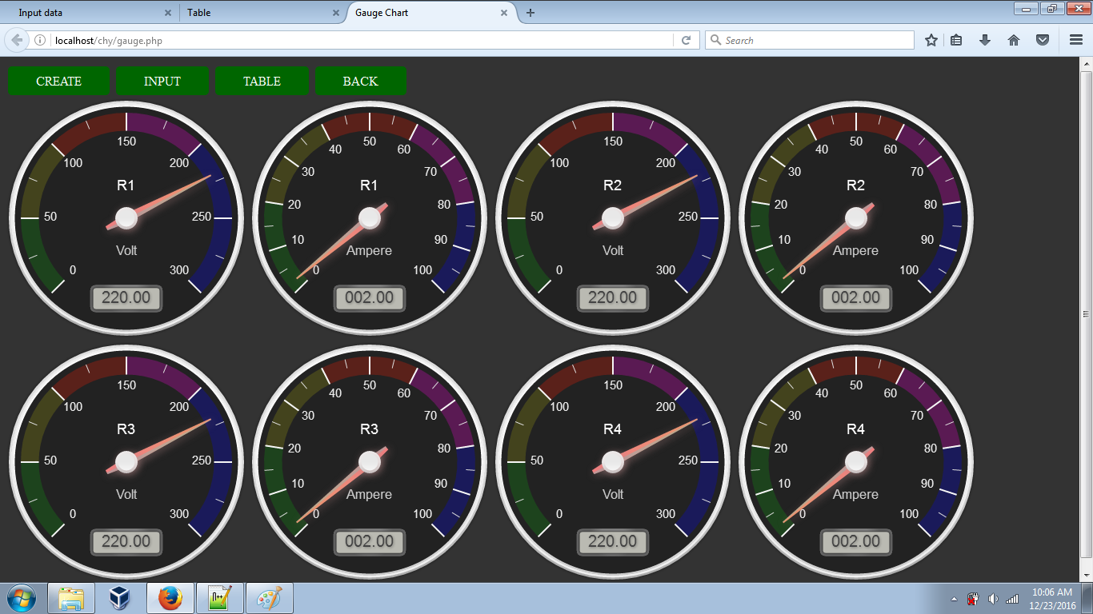Adjust system volume from the tray
This screenshot has height=614, width=1093.
[x=995, y=597]
